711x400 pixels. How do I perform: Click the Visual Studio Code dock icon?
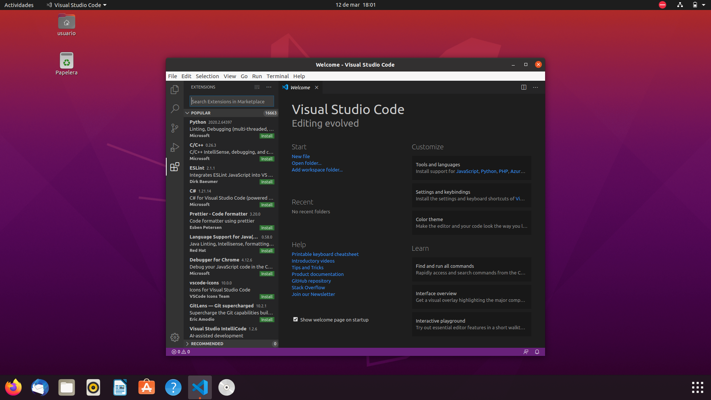tap(200, 387)
